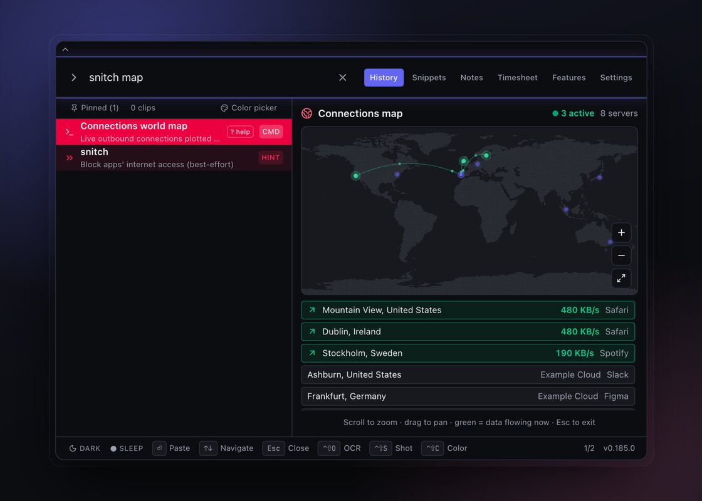Select the "Ashburn, United States" connection

pos(468,375)
